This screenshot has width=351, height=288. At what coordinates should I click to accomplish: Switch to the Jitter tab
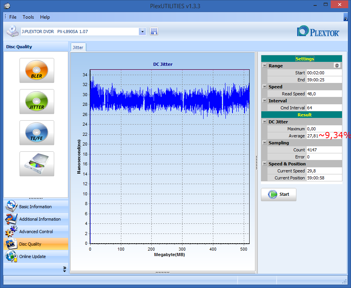78,47
